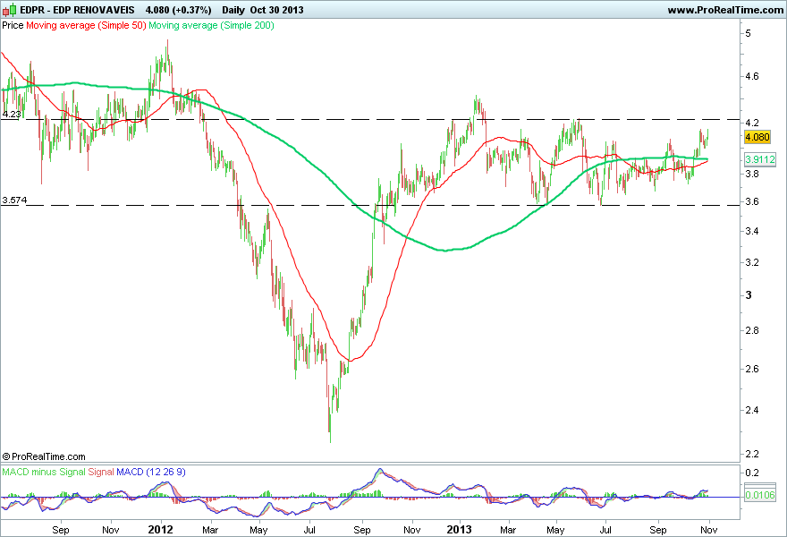Screen dimensions: 787x537
Task: Select the MACD minus Signal legend label
Action: click(44, 473)
